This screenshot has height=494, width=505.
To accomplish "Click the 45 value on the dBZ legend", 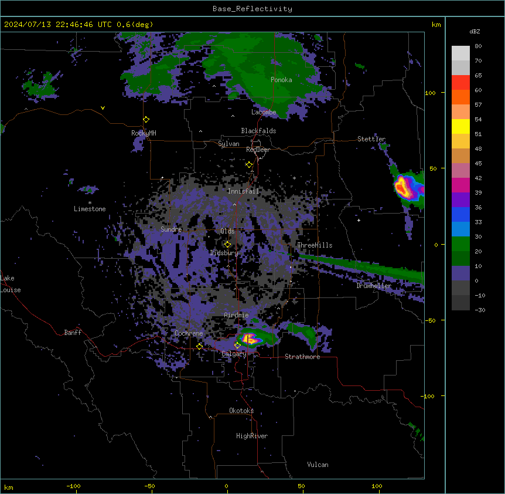I will coord(478,164).
